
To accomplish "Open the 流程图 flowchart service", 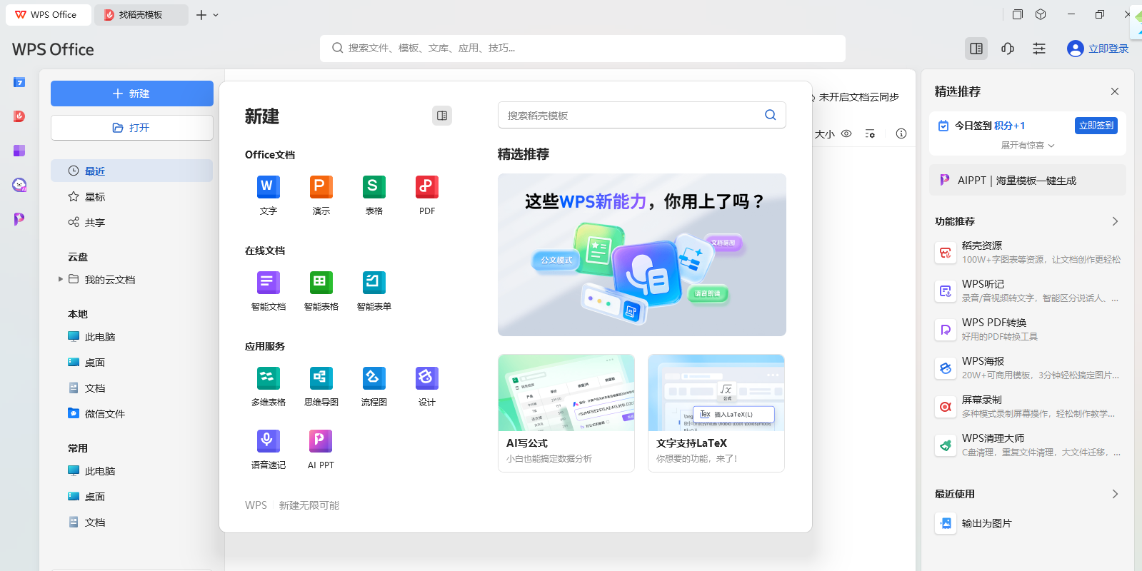I will 374,386.
